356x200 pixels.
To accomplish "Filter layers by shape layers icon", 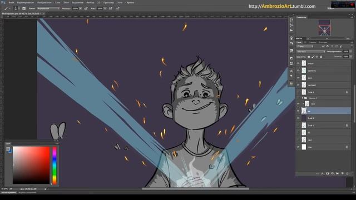I will (x=337, y=47).
